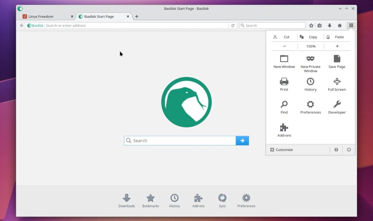373x221 pixels.
Task: Open a New Private Window from menu
Action: pyautogui.click(x=310, y=63)
